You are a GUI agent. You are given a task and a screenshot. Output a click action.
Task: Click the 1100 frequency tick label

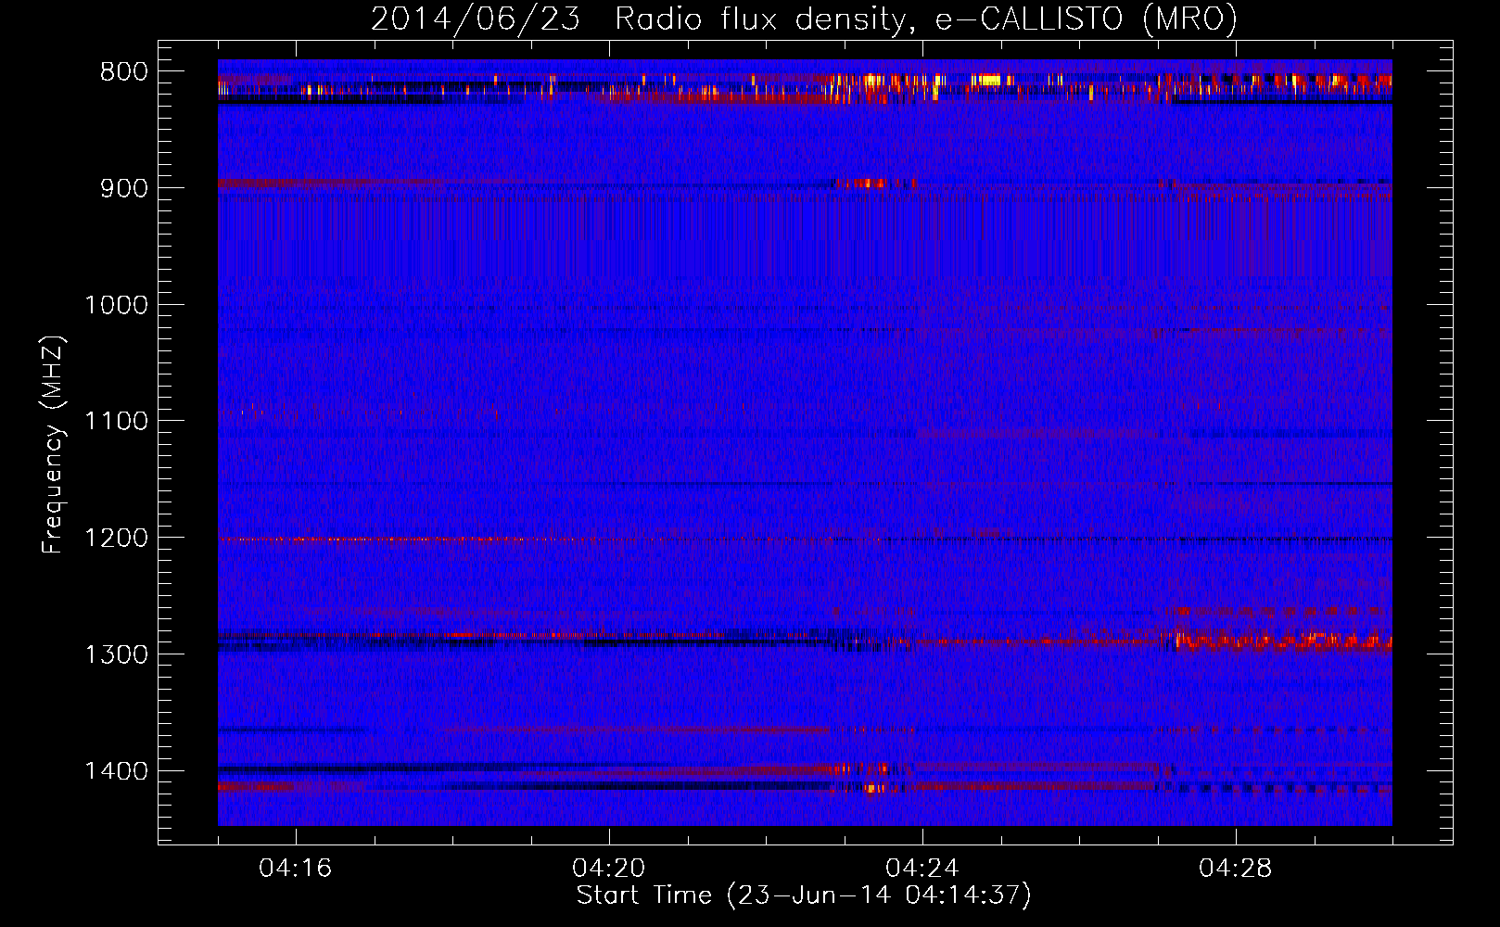116,422
